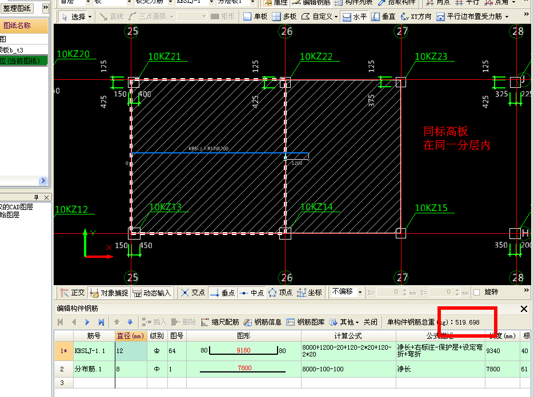The width and height of the screenshot is (534, 397).
Task: Move rebar row up arrow
Action: pyautogui.click(x=117, y=322)
